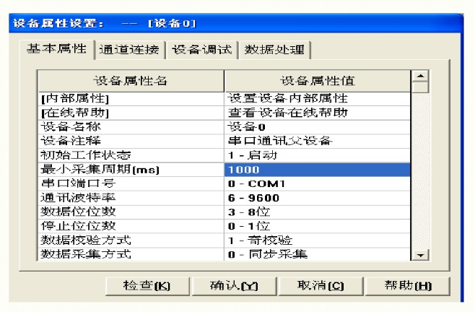475x312 pixels.
Task: Cancel the dialog using 取消(C)
Action: [x=321, y=285]
